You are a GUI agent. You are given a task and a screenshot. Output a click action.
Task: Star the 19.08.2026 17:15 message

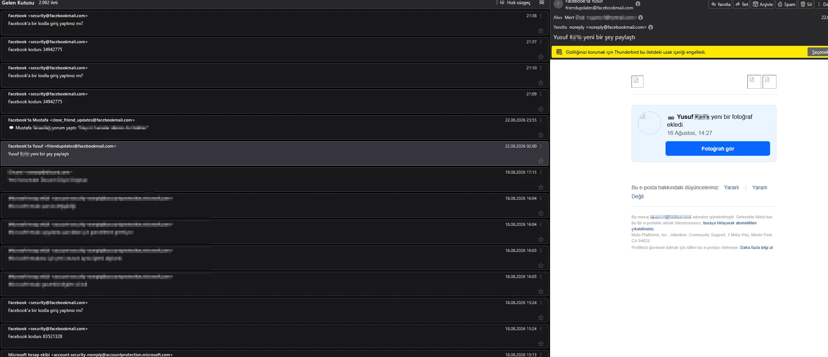tap(541, 187)
